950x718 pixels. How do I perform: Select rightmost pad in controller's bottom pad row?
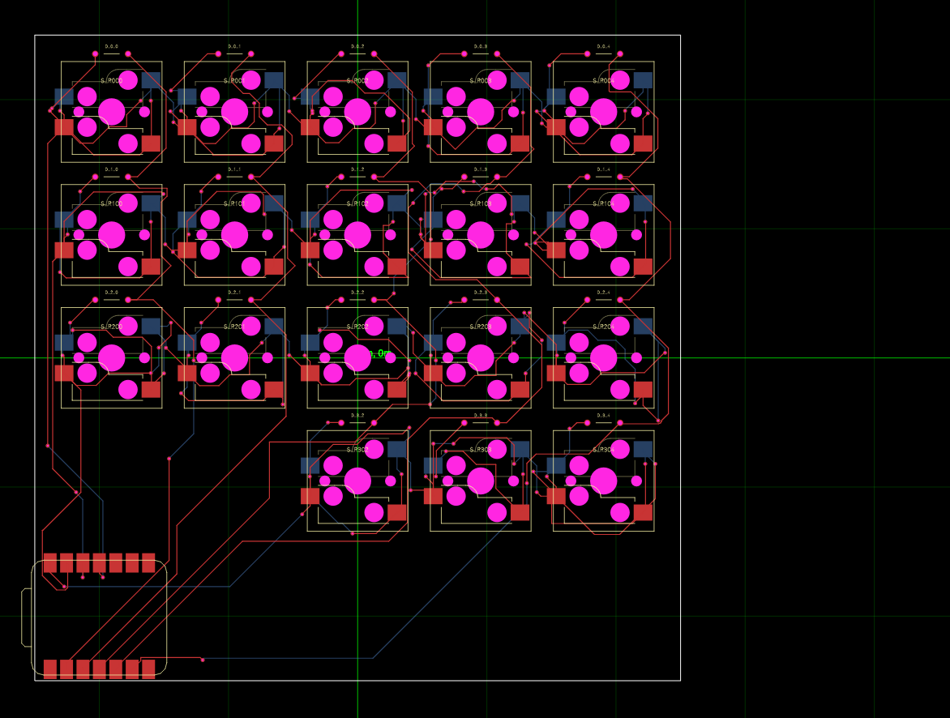pos(148,669)
